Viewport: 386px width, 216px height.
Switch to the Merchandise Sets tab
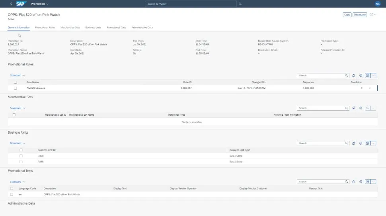(70, 28)
